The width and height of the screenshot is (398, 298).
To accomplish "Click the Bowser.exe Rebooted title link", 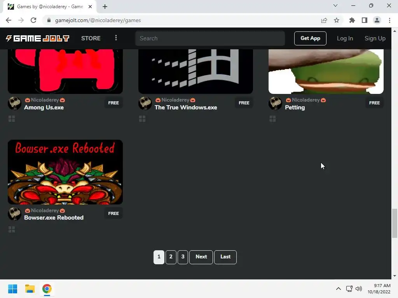I will click(x=54, y=218).
